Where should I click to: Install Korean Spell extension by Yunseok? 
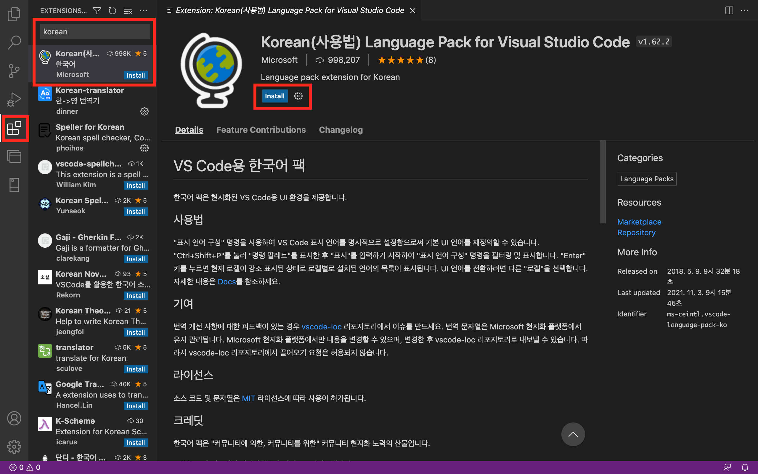[x=136, y=212]
